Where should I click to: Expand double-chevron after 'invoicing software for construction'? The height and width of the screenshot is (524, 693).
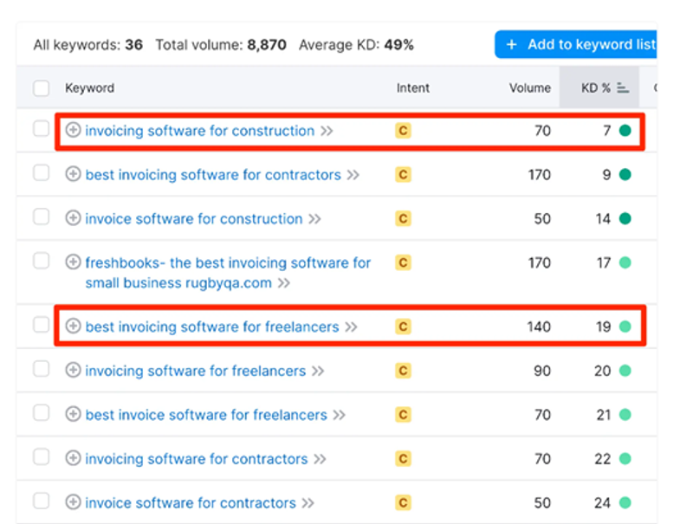[x=327, y=131]
